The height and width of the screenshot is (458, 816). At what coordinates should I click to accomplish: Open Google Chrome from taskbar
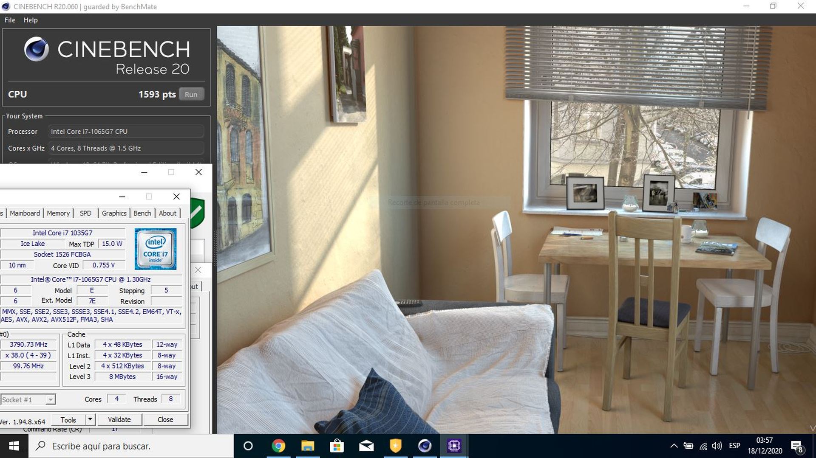(278, 446)
